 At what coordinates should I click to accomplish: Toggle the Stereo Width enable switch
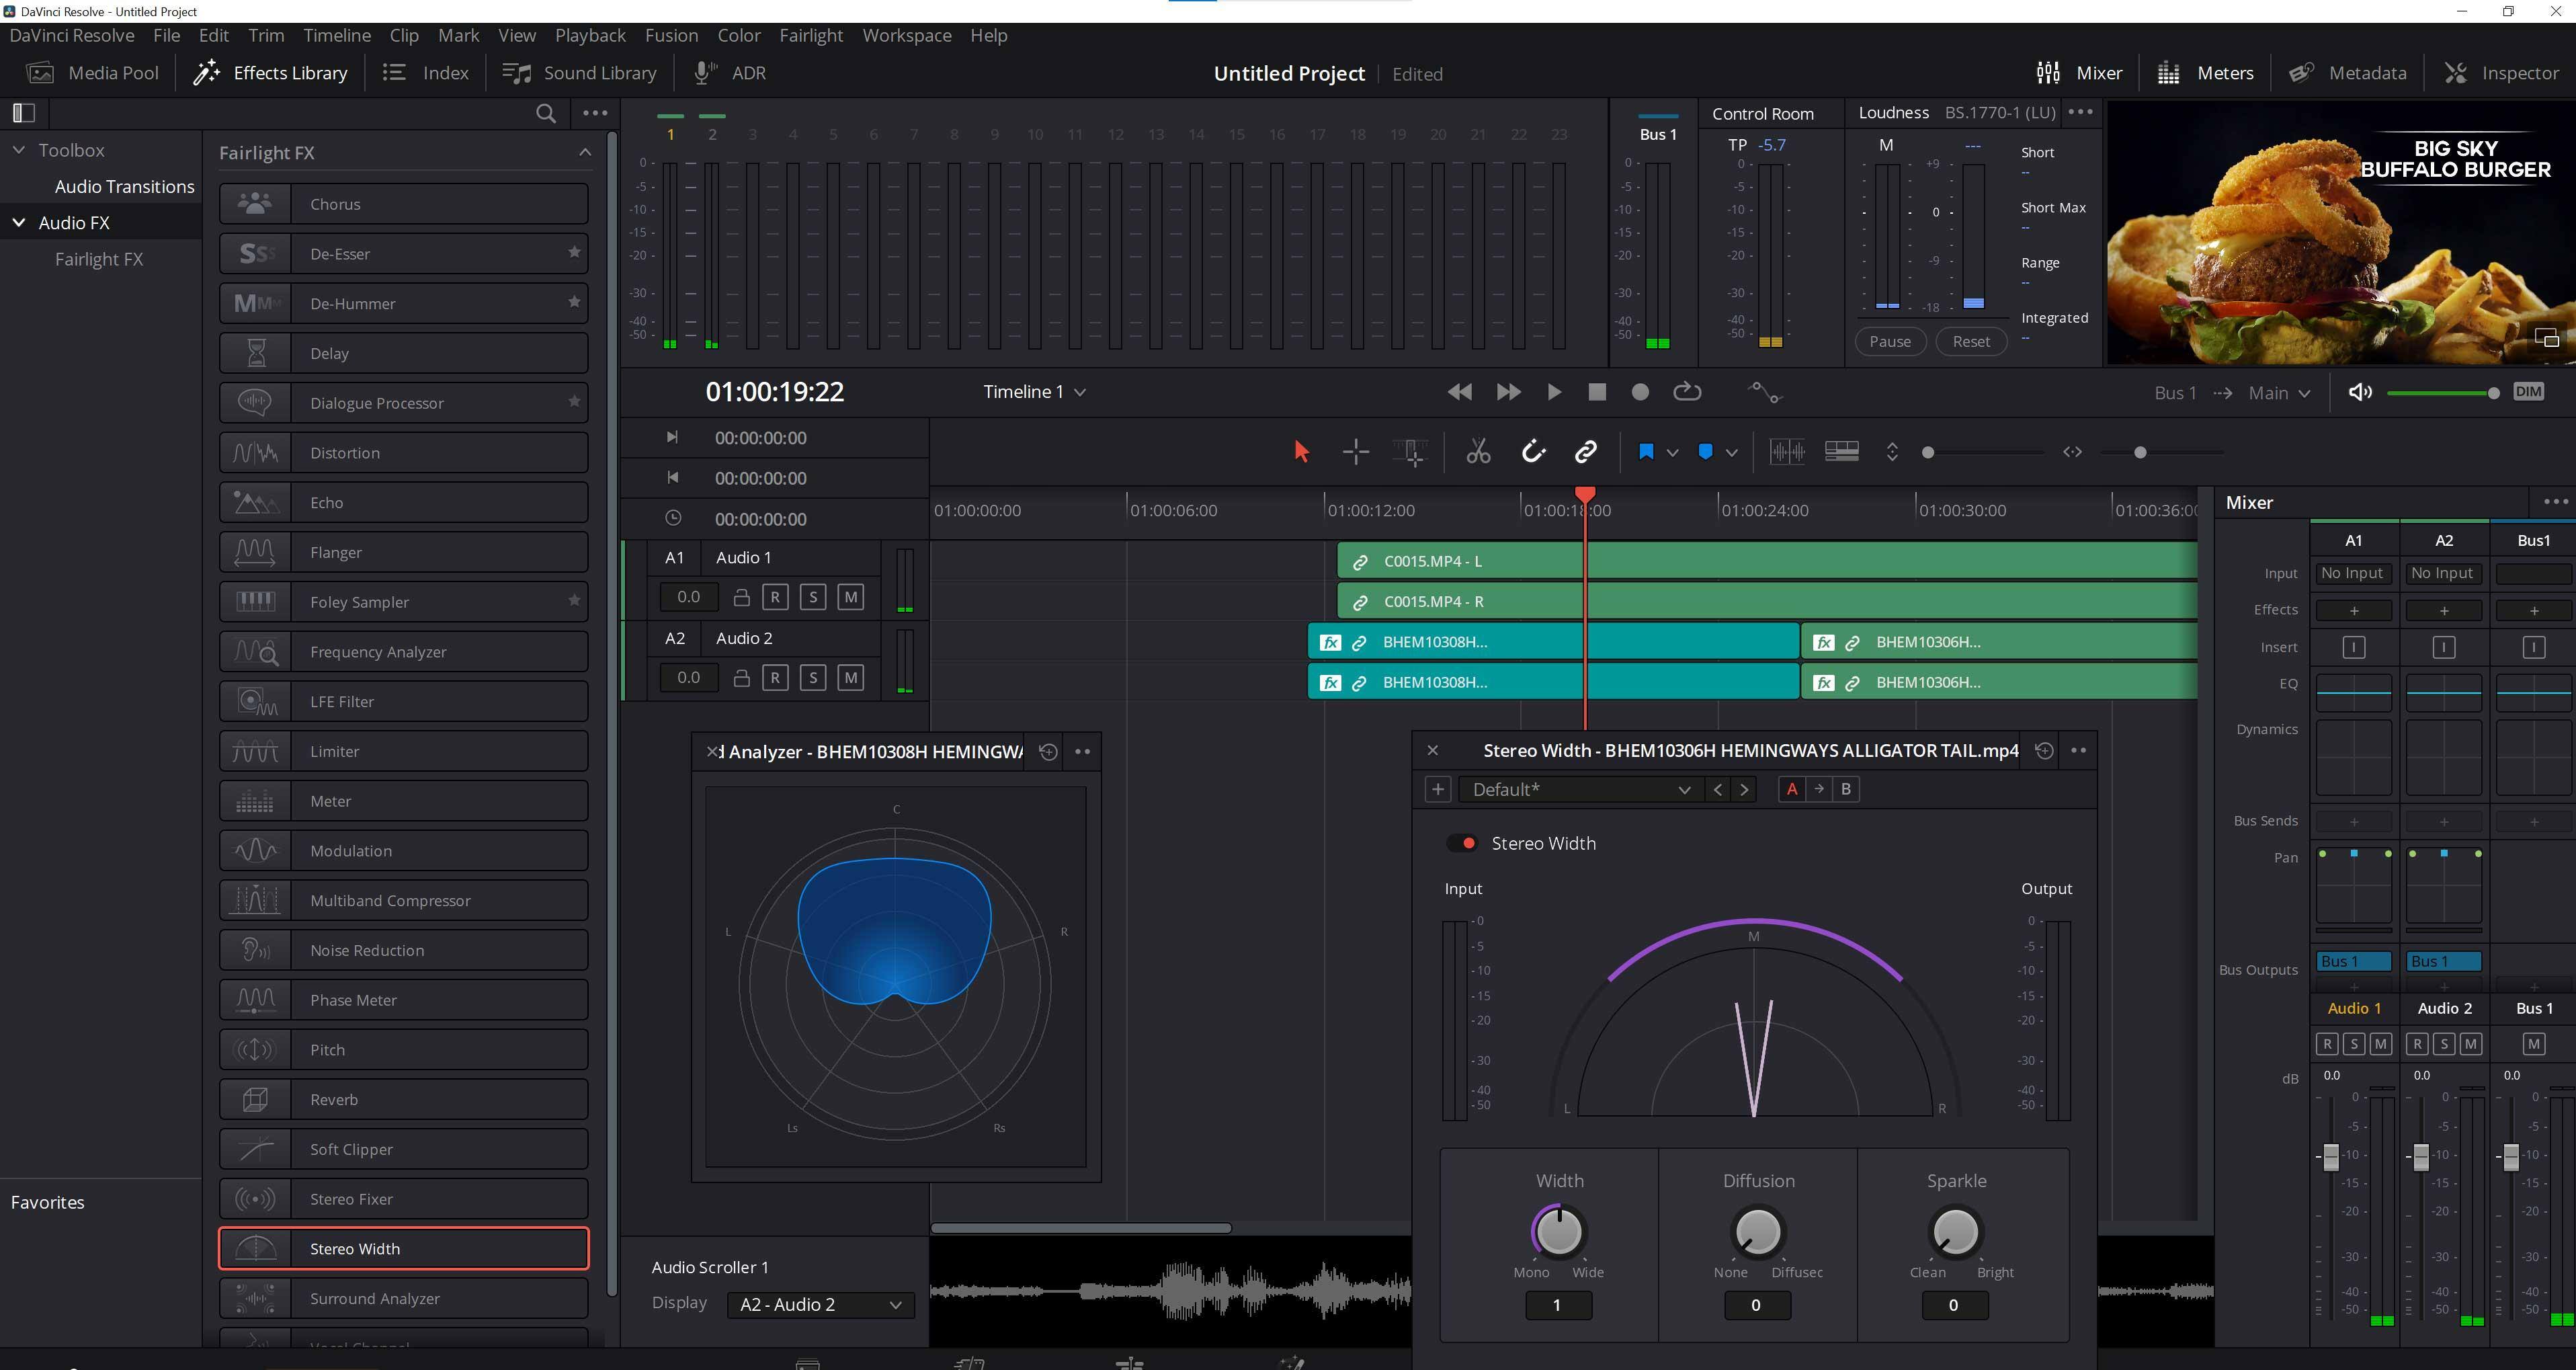point(1462,843)
